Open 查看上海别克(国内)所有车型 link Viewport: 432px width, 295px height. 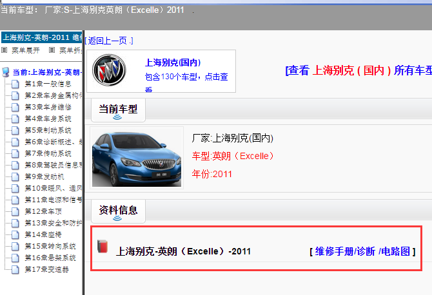[x=358, y=70]
